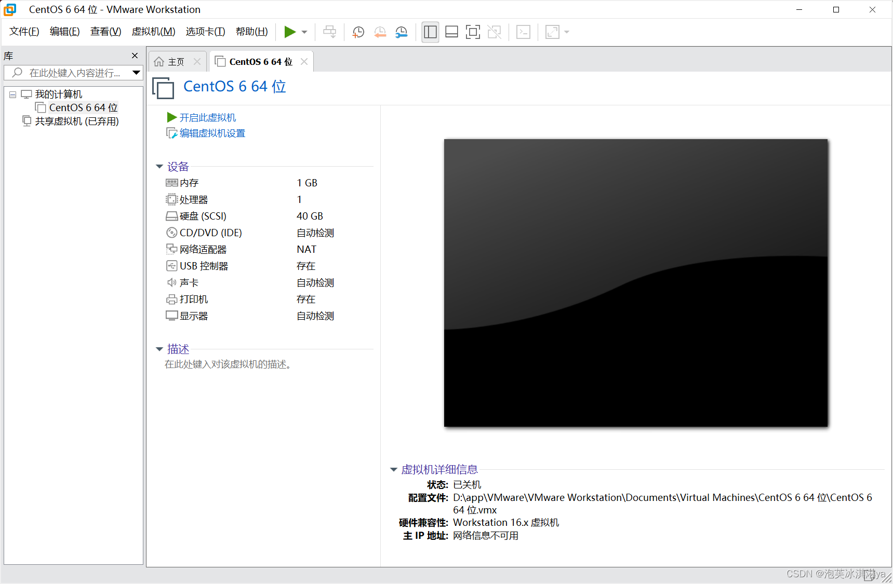The image size is (893, 584).
Task: Collapse the 我的计算机 tree node
Action: point(13,94)
